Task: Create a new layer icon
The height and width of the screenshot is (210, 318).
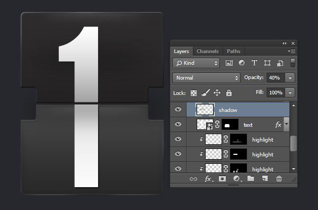Action: tap(265, 179)
